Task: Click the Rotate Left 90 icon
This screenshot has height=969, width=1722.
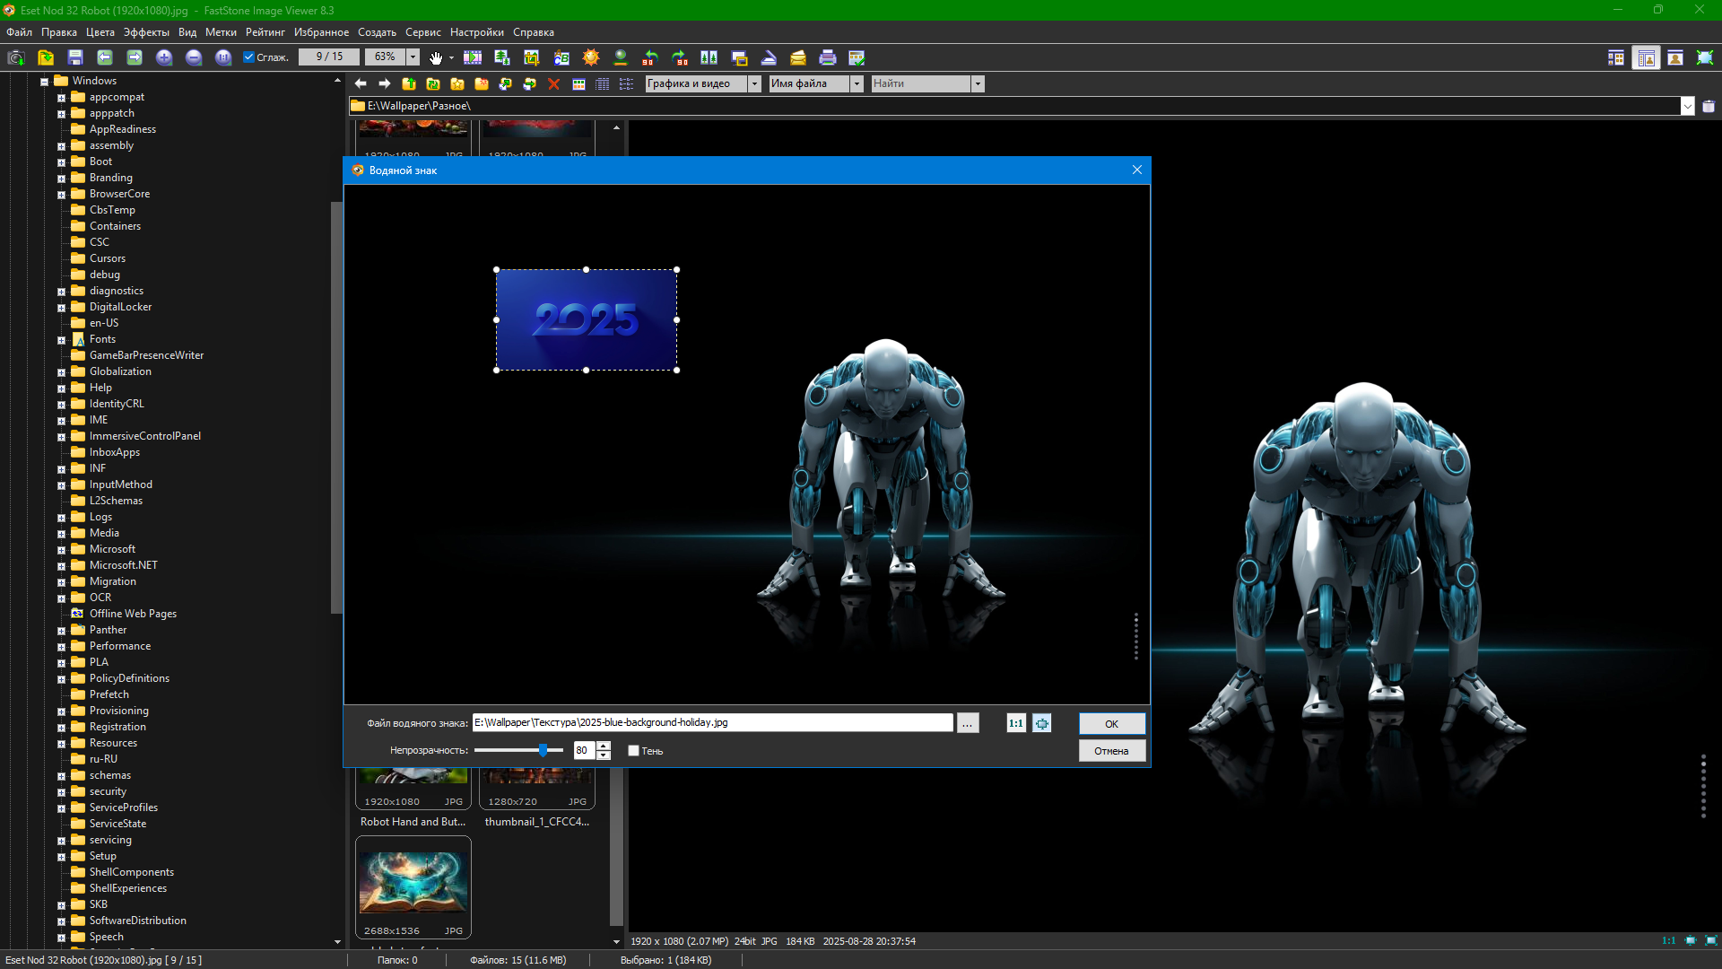Action: click(x=650, y=57)
